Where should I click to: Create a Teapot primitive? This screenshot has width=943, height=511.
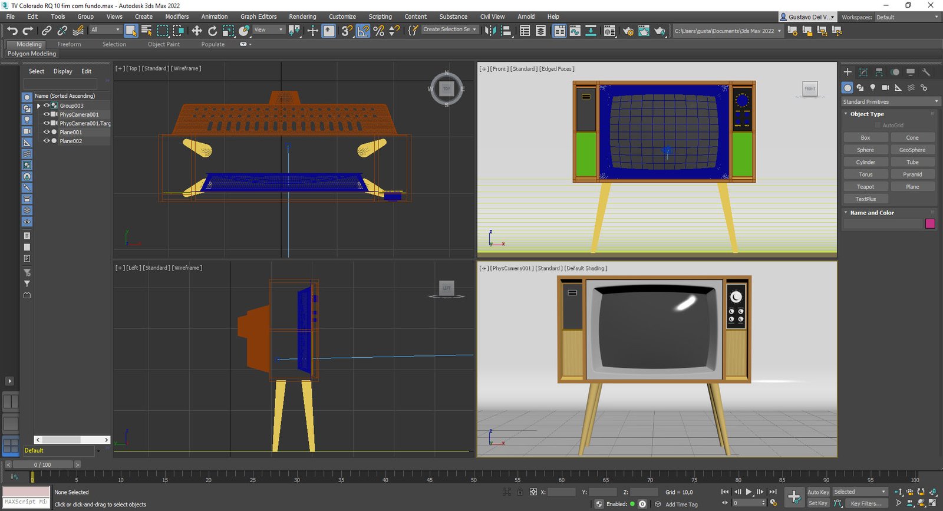[x=865, y=187]
